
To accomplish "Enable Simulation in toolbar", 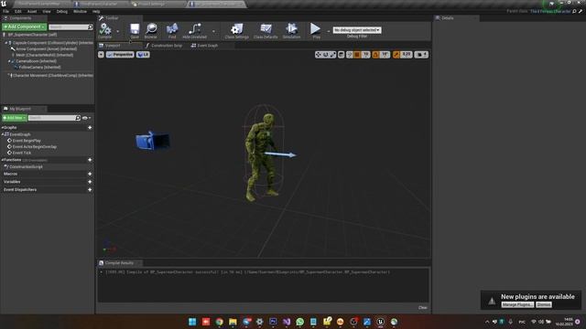I will pyautogui.click(x=291, y=30).
